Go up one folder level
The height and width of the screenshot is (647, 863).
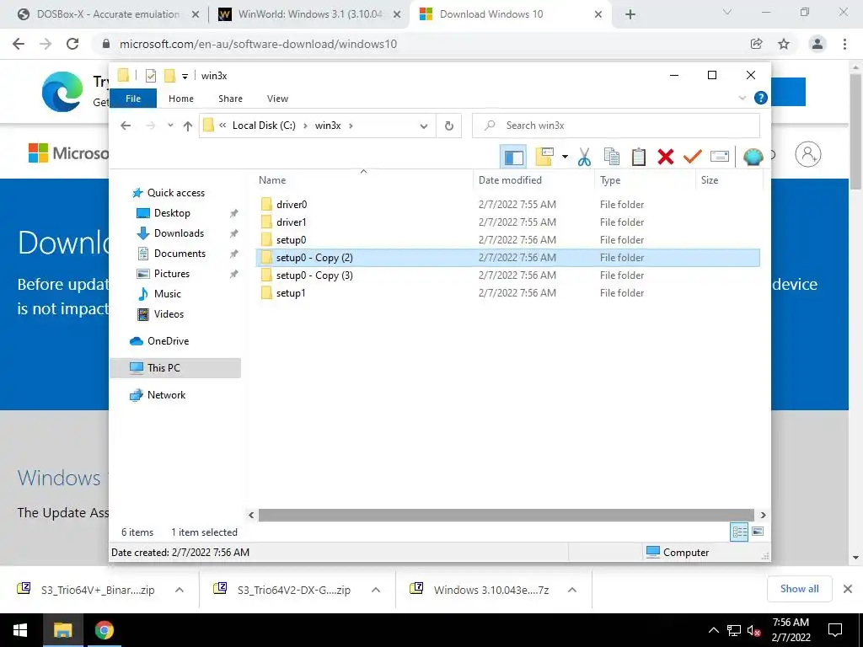click(188, 126)
